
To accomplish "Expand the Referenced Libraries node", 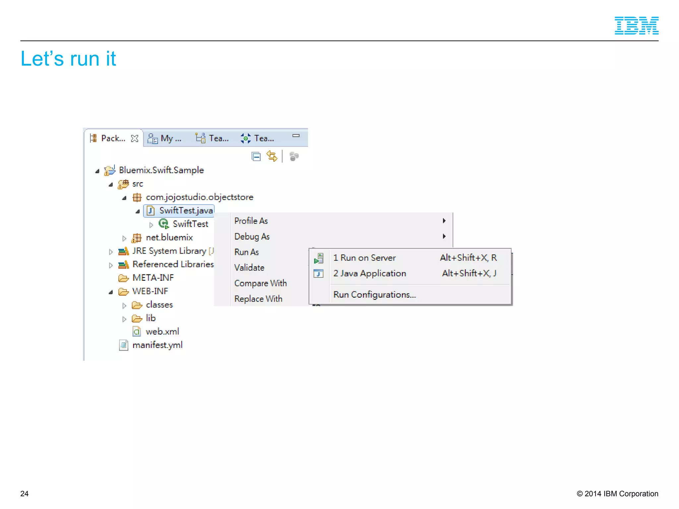I will 111,265.
